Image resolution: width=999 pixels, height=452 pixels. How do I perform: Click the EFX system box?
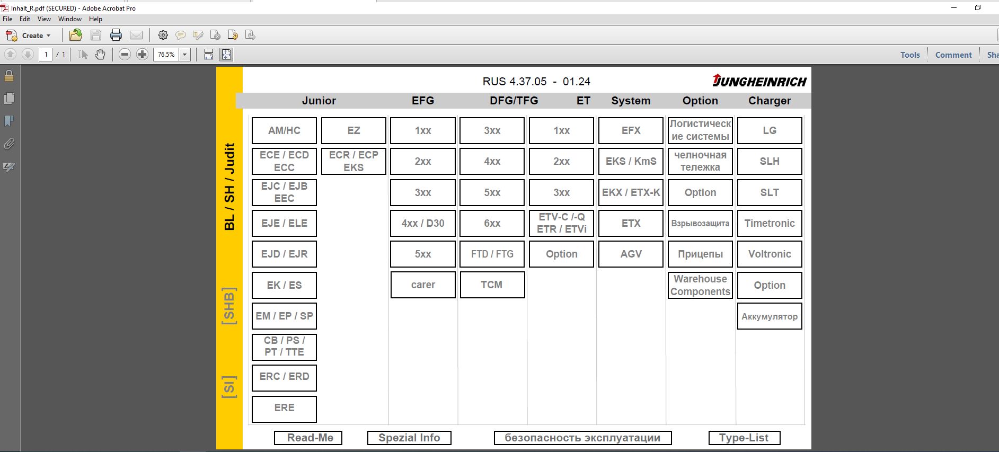click(631, 130)
